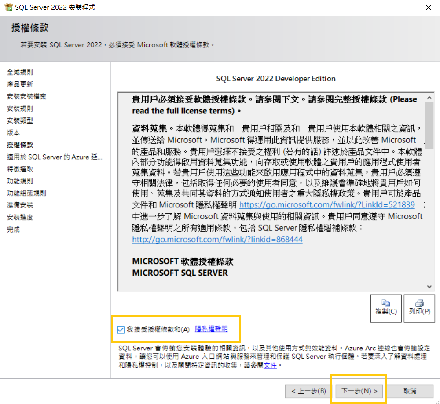440x404 pixels.
Task: Select 功能規則 step in sidebar
Action: pyautogui.click(x=20, y=181)
